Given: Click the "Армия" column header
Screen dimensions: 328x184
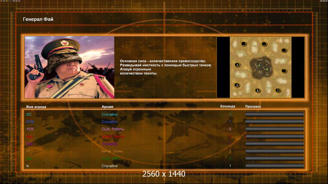Looking at the screenshot, I should [x=107, y=107].
